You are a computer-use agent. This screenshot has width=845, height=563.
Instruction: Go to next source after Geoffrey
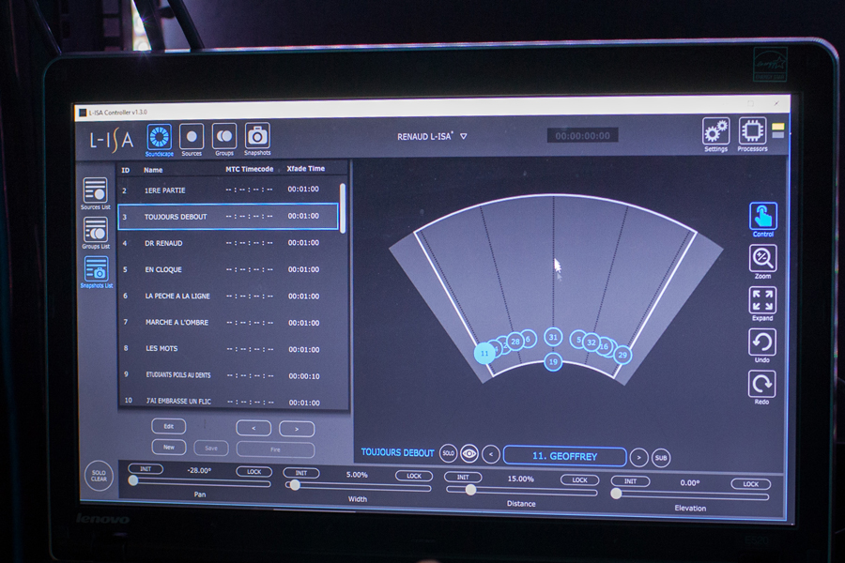pyautogui.click(x=638, y=457)
